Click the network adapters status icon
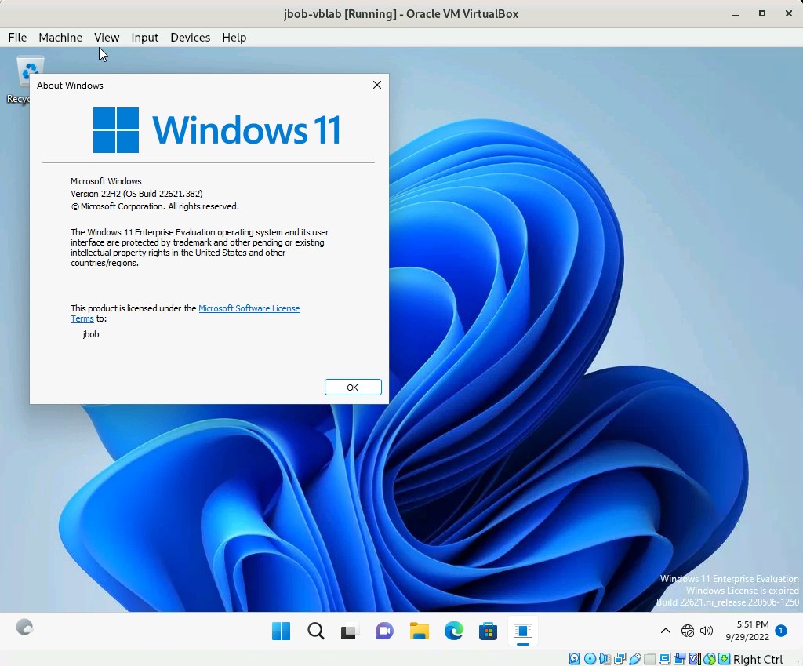 coord(620,659)
